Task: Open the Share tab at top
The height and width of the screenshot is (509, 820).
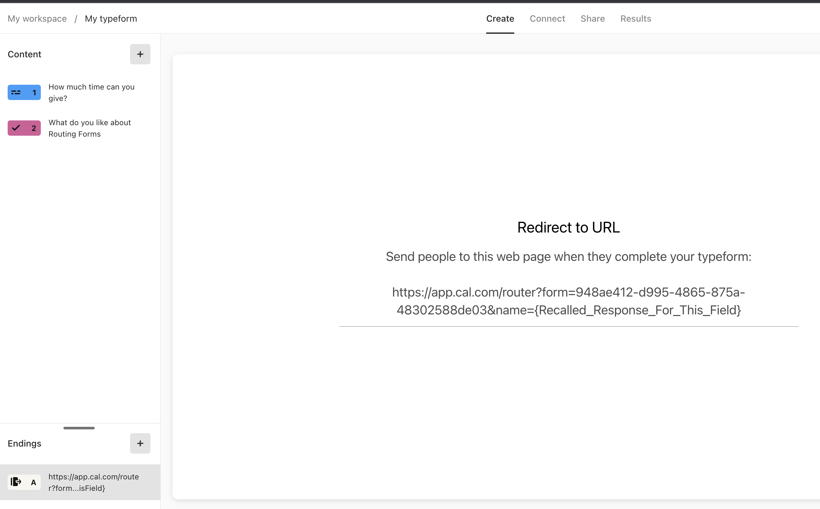Action: [x=592, y=18]
